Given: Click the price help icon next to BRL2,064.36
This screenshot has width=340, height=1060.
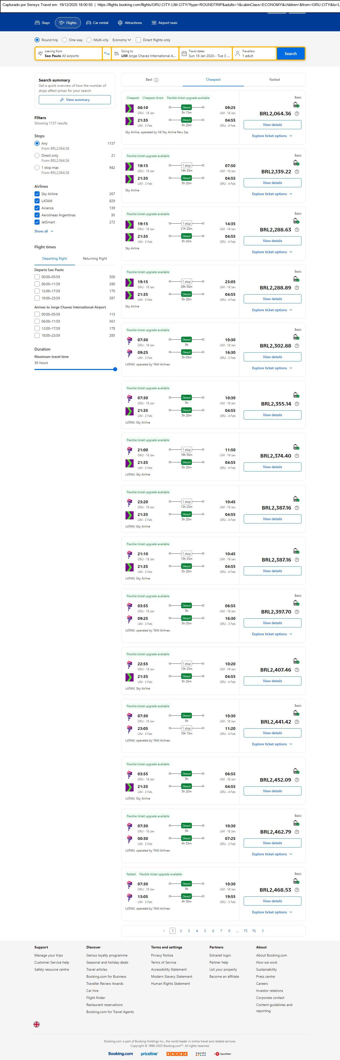Looking at the screenshot, I should point(297,114).
